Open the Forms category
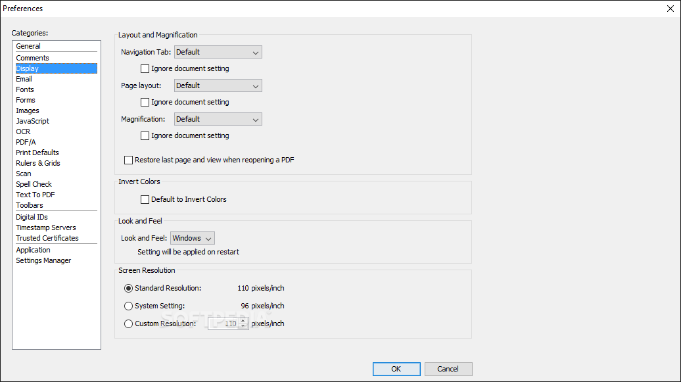This screenshot has height=382, width=681. (x=26, y=100)
